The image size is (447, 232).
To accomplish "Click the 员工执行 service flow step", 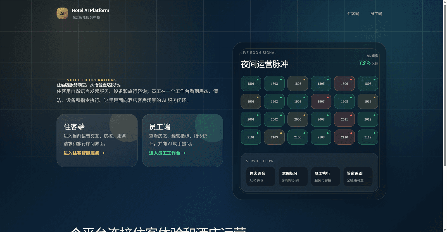I will [x=325, y=176].
